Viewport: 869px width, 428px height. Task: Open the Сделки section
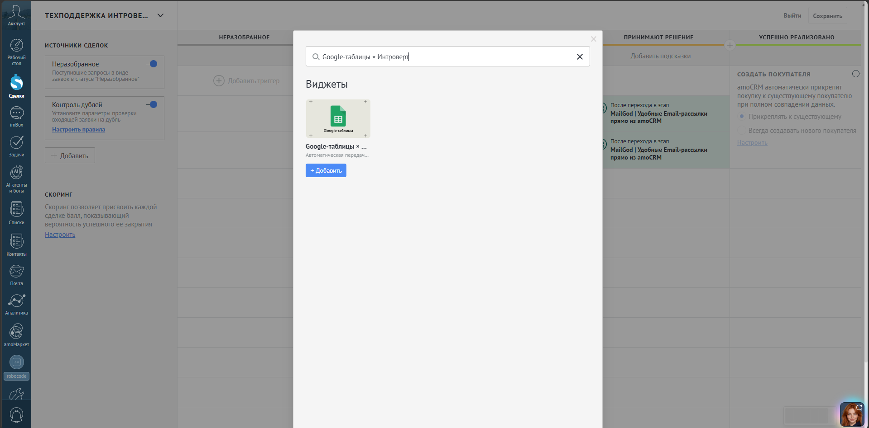(16, 86)
